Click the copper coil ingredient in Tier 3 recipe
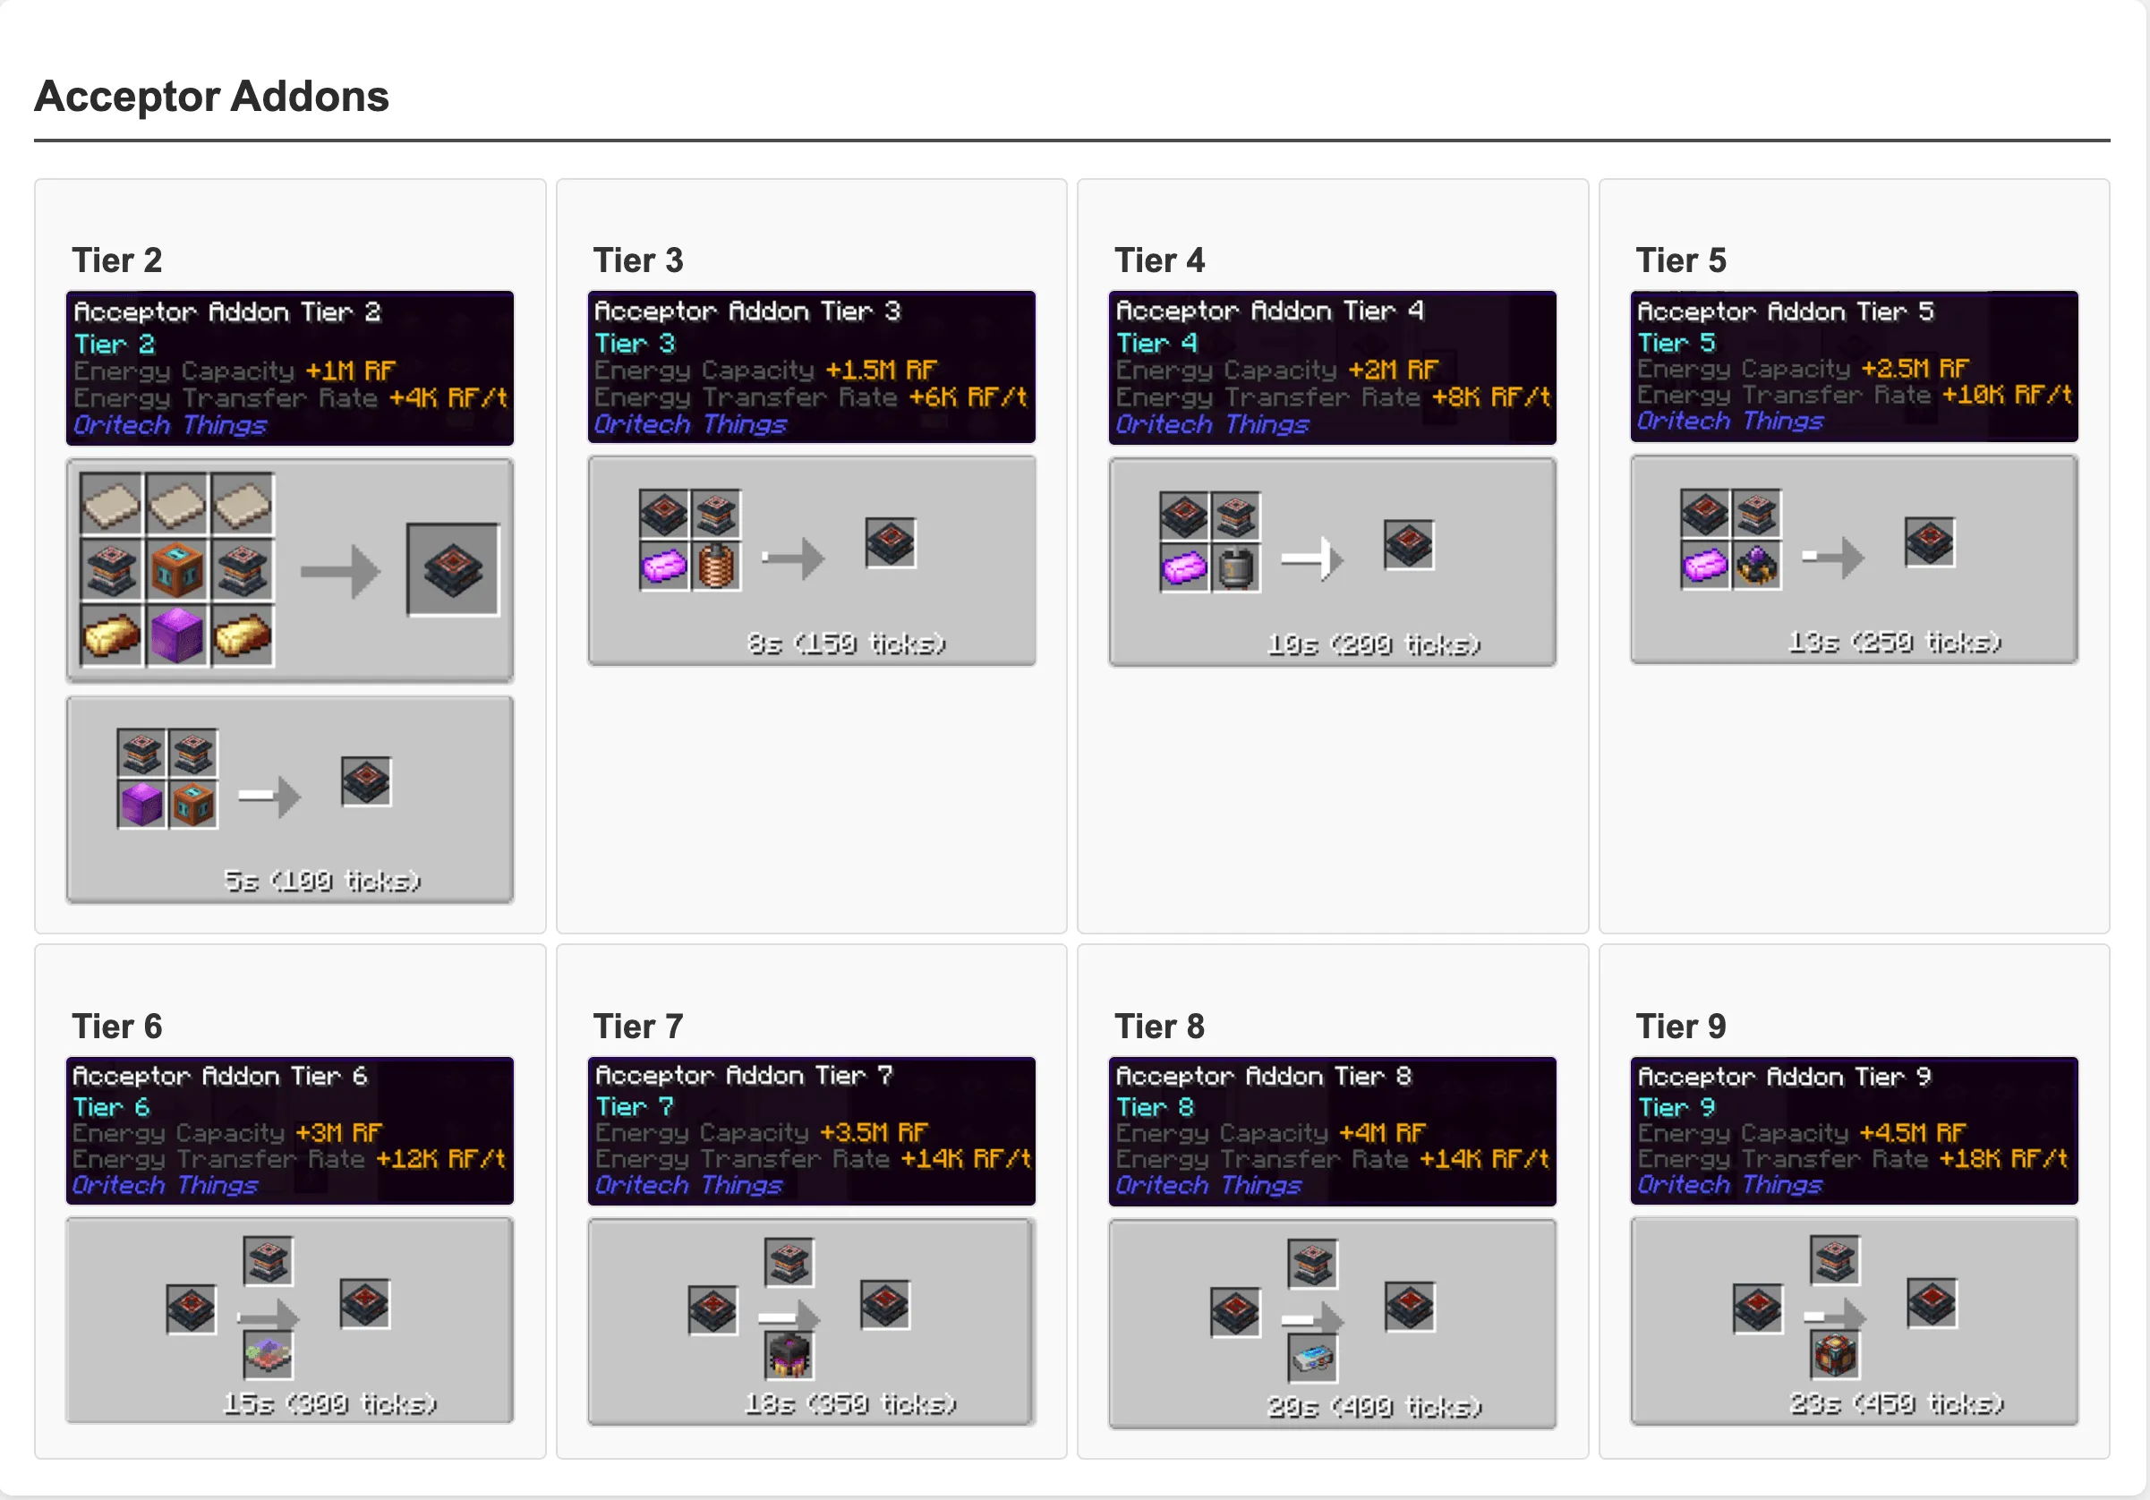The width and height of the screenshot is (2150, 1500). point(715,567)
